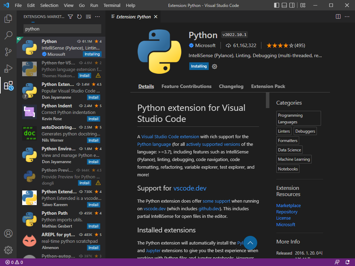The width and height of the screenshot is (355, 266).
Task: Open the Repository resource link
Action: (x=287, y=212)
